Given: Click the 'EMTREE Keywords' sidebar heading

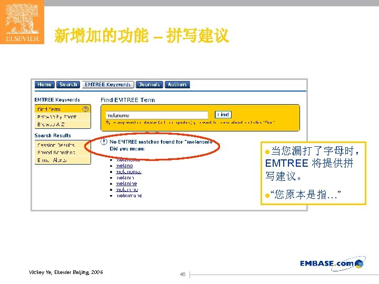Looking at the screenshot, I should pos(57,100).
